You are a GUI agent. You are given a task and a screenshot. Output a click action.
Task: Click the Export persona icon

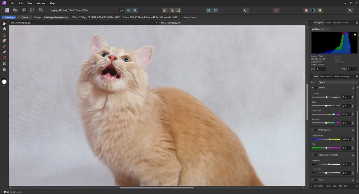coord(41,10)
